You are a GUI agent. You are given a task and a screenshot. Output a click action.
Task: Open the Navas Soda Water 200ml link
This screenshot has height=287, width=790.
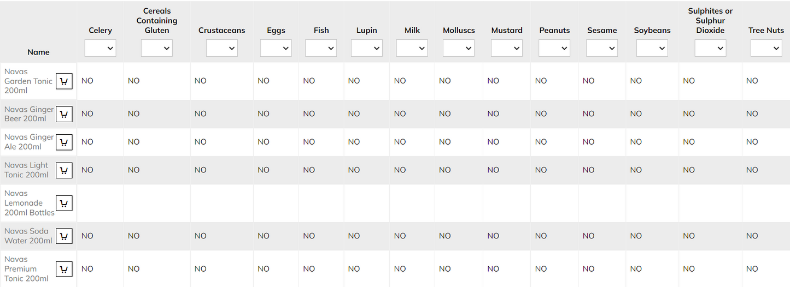point(28,236)
